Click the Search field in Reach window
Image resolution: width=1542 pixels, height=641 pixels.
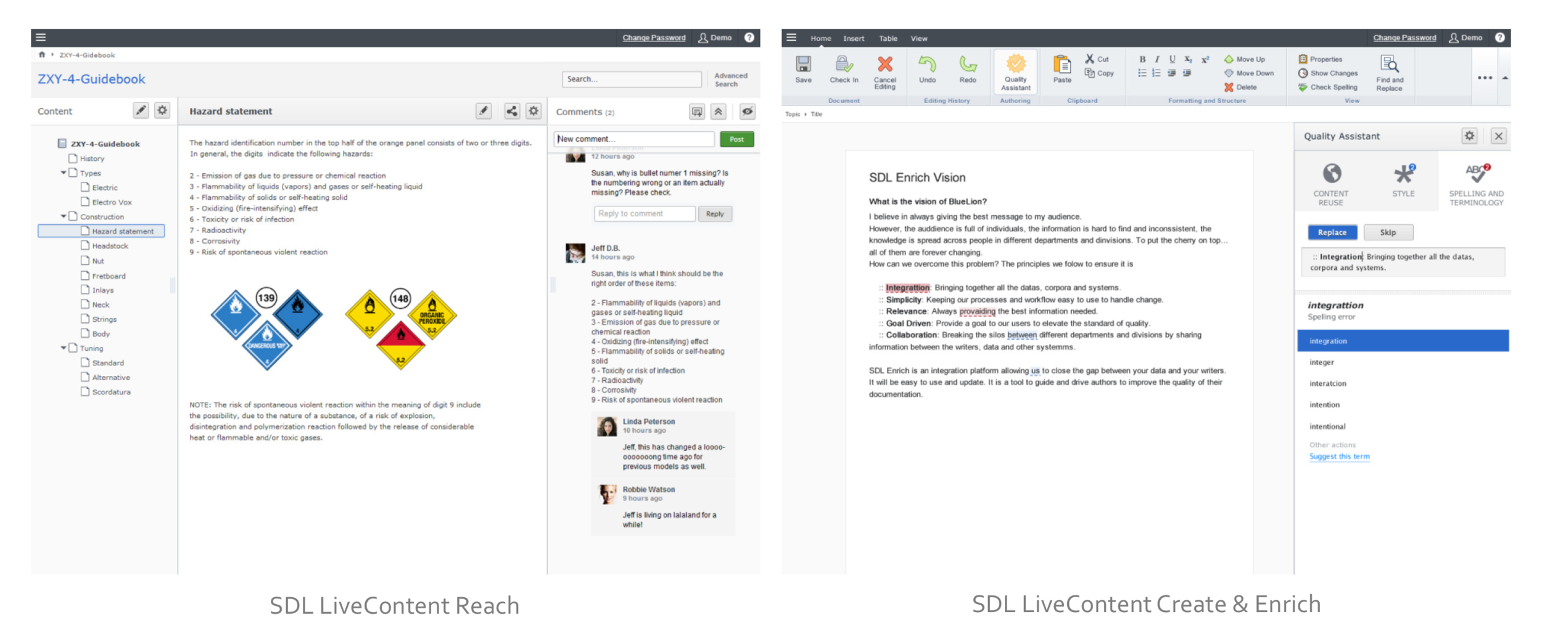pyautogui.click(x=632, y=79)
